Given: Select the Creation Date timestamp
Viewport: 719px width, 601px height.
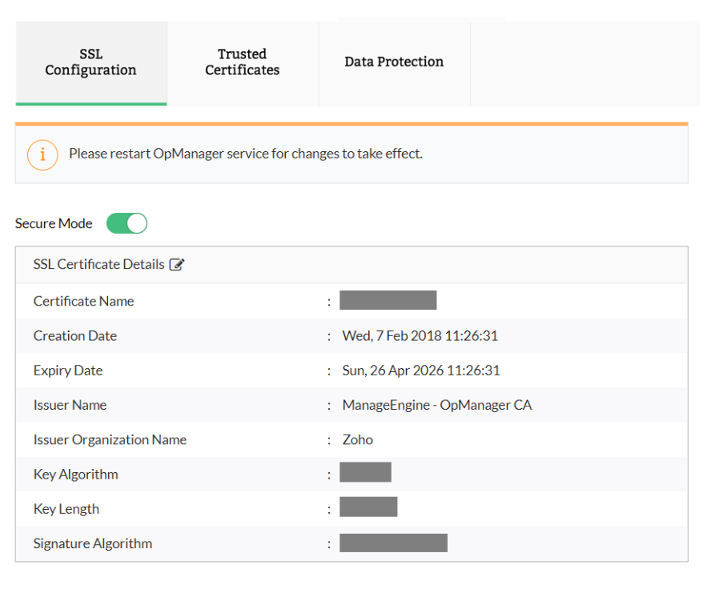Looking at the screenshot, I should click(x=420, y=336).
